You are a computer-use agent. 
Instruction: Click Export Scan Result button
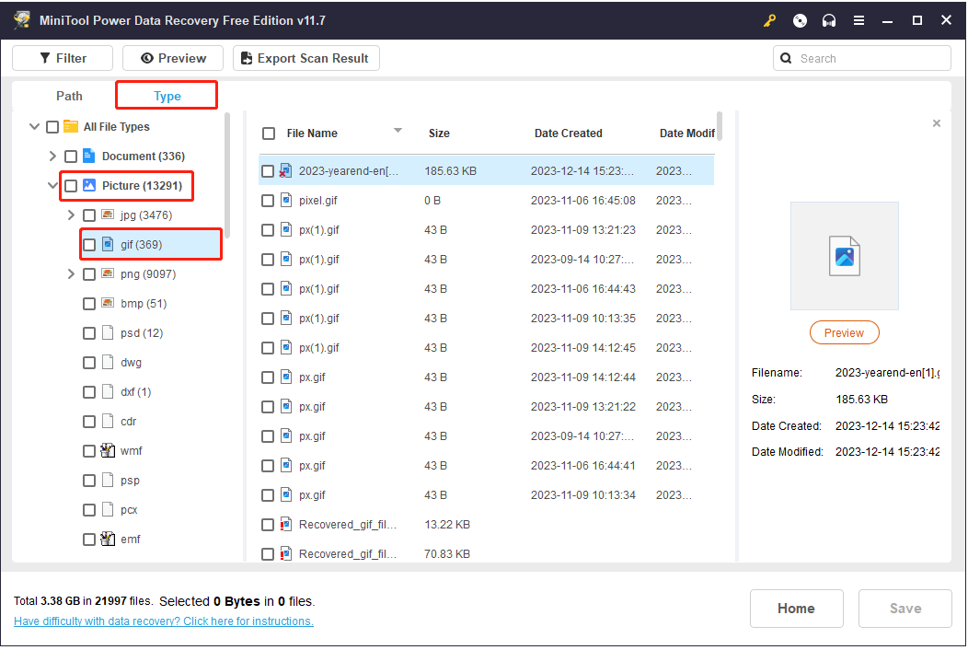click(x=305, y=58)
